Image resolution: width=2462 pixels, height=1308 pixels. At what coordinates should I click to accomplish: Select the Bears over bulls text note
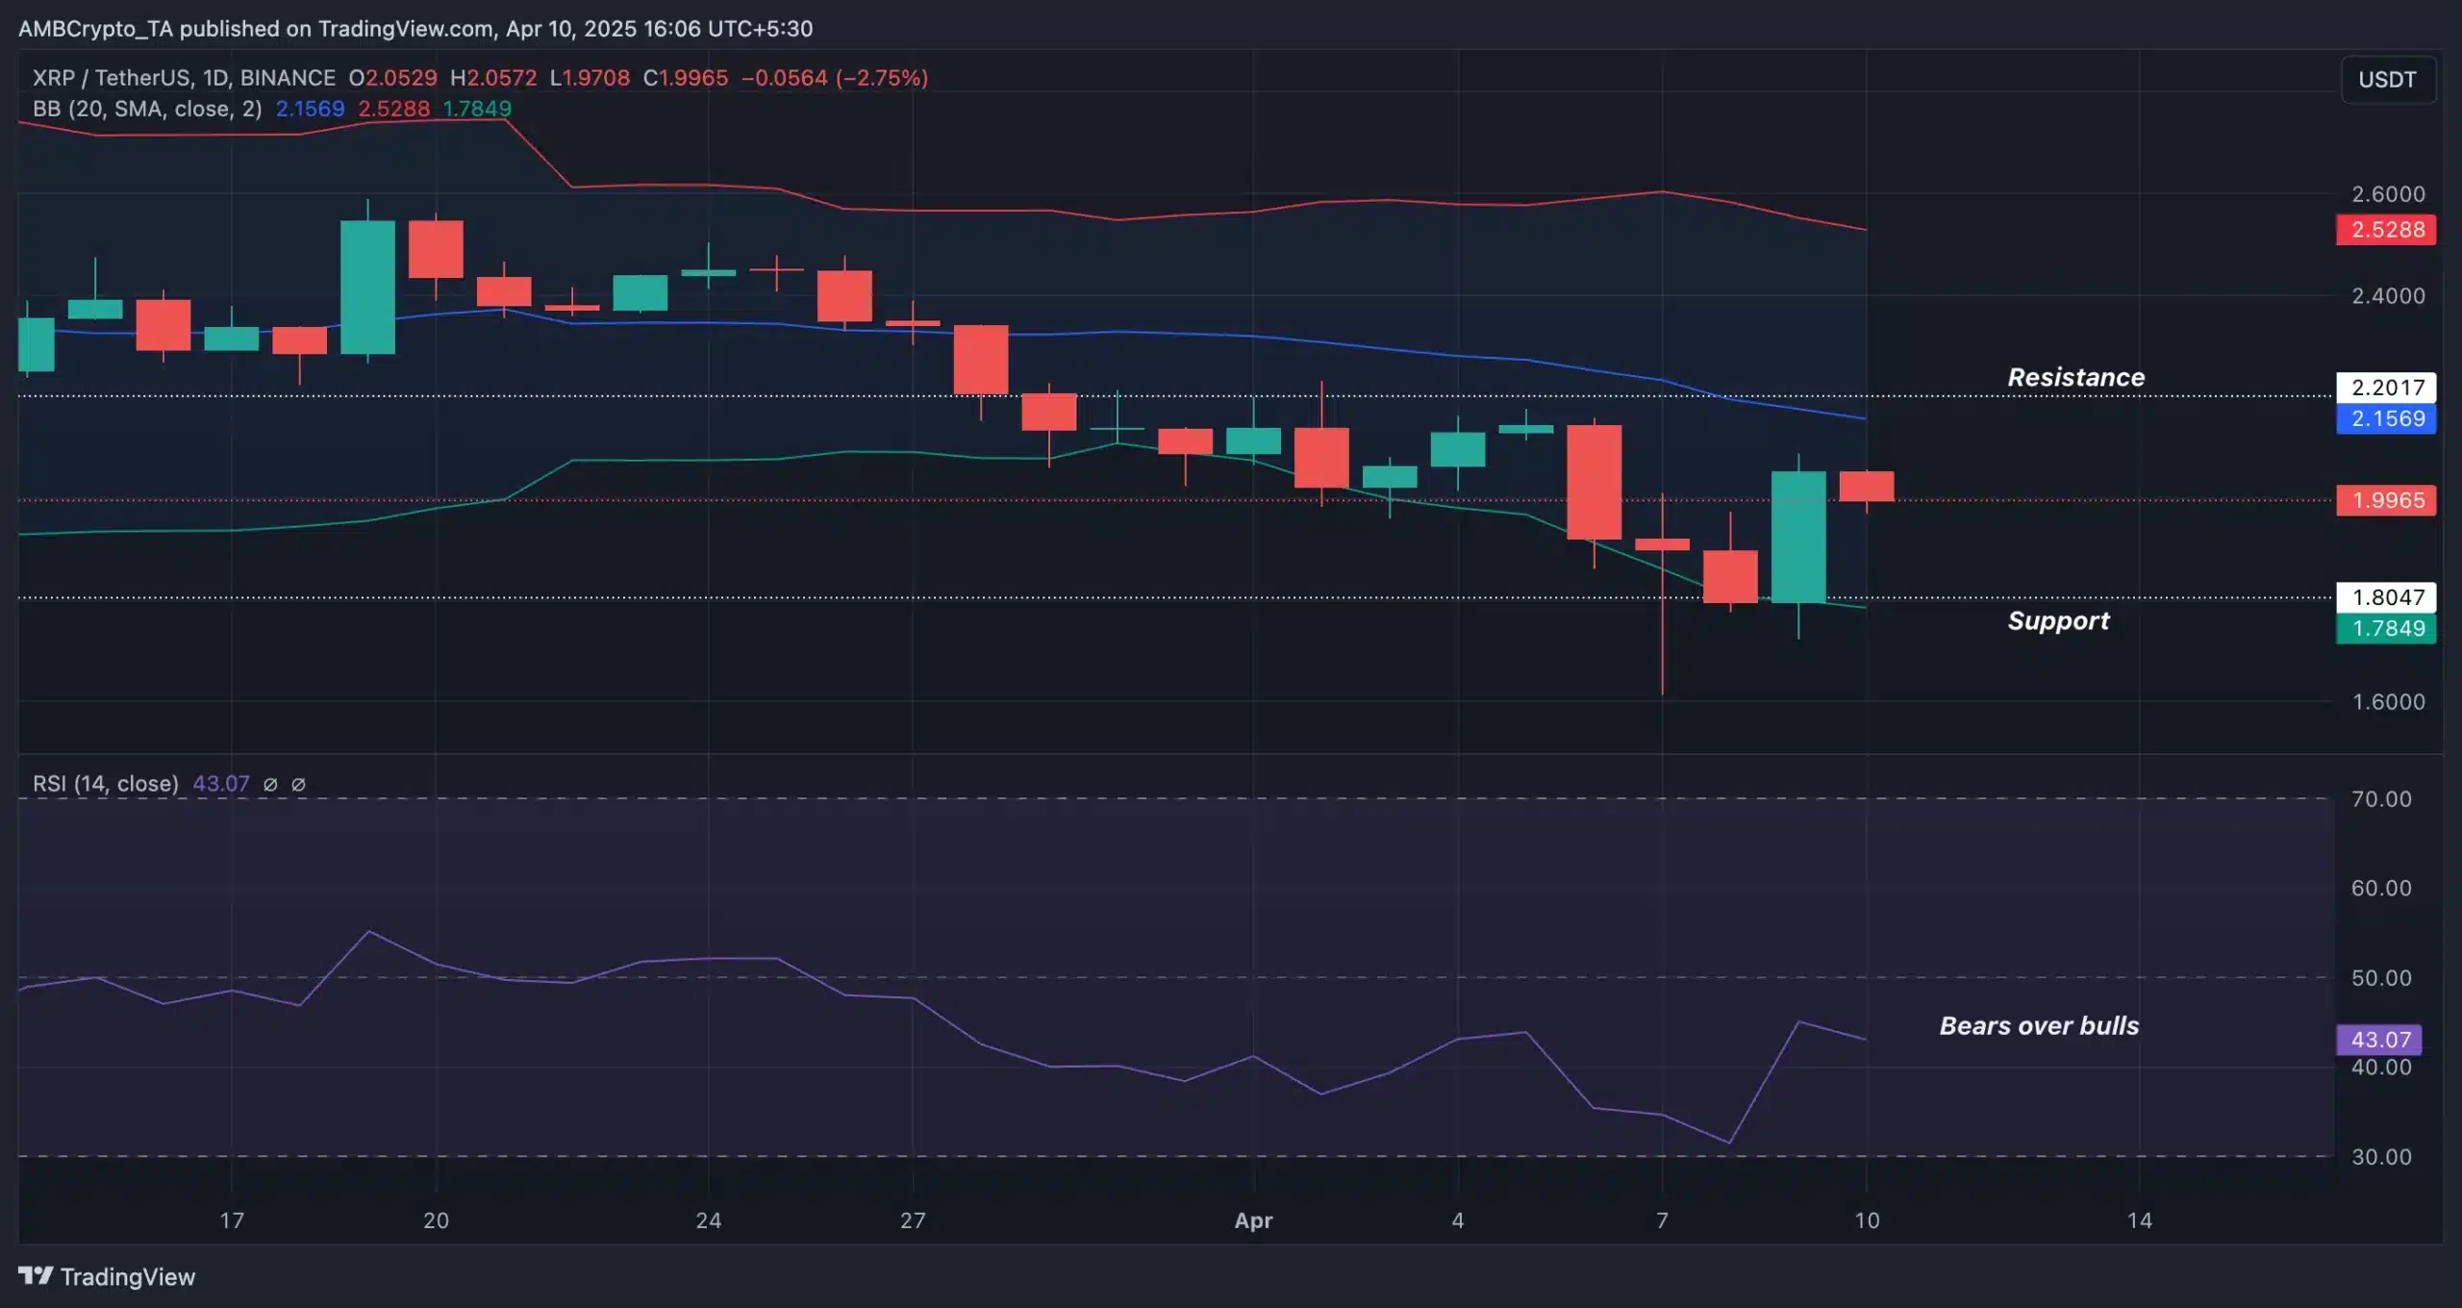[2039, 1025]
